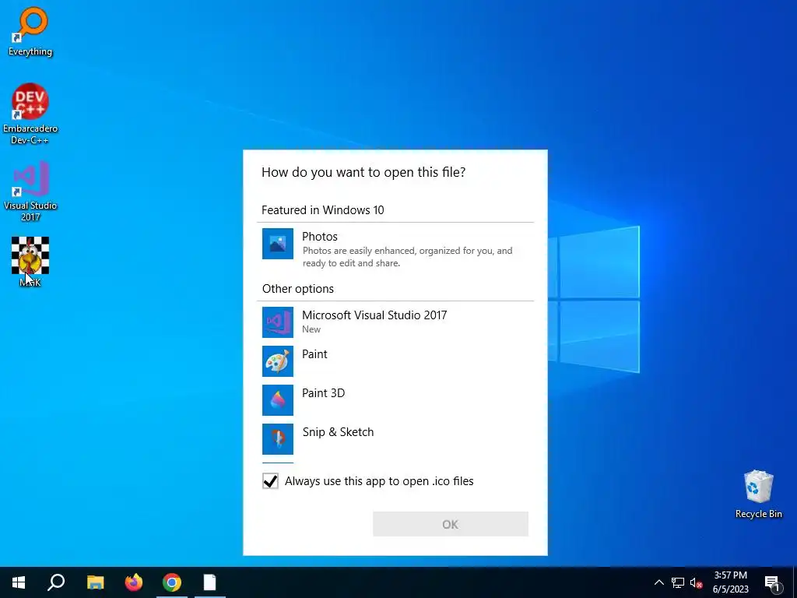Click the Photos description text
Viewport: 797px width, 598px height.
(x=407, y=257)
